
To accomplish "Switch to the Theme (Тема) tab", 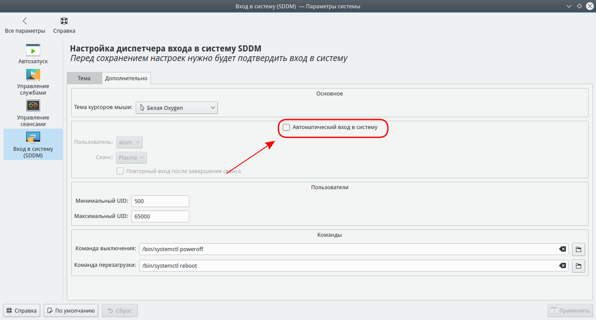I will point(84,78).
